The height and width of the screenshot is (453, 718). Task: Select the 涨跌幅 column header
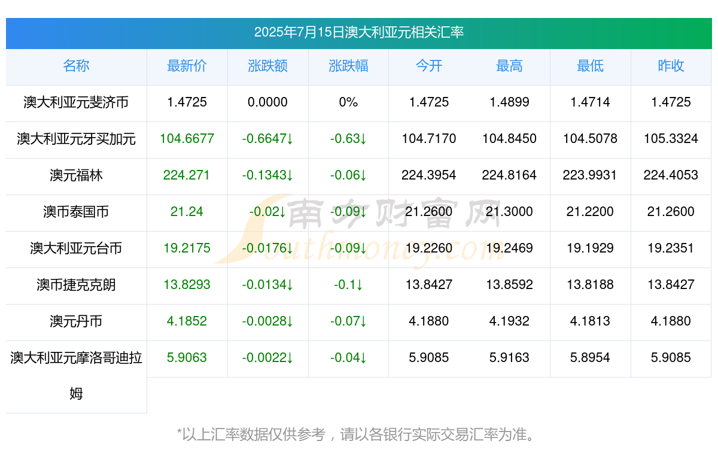[x=348, y=66]
